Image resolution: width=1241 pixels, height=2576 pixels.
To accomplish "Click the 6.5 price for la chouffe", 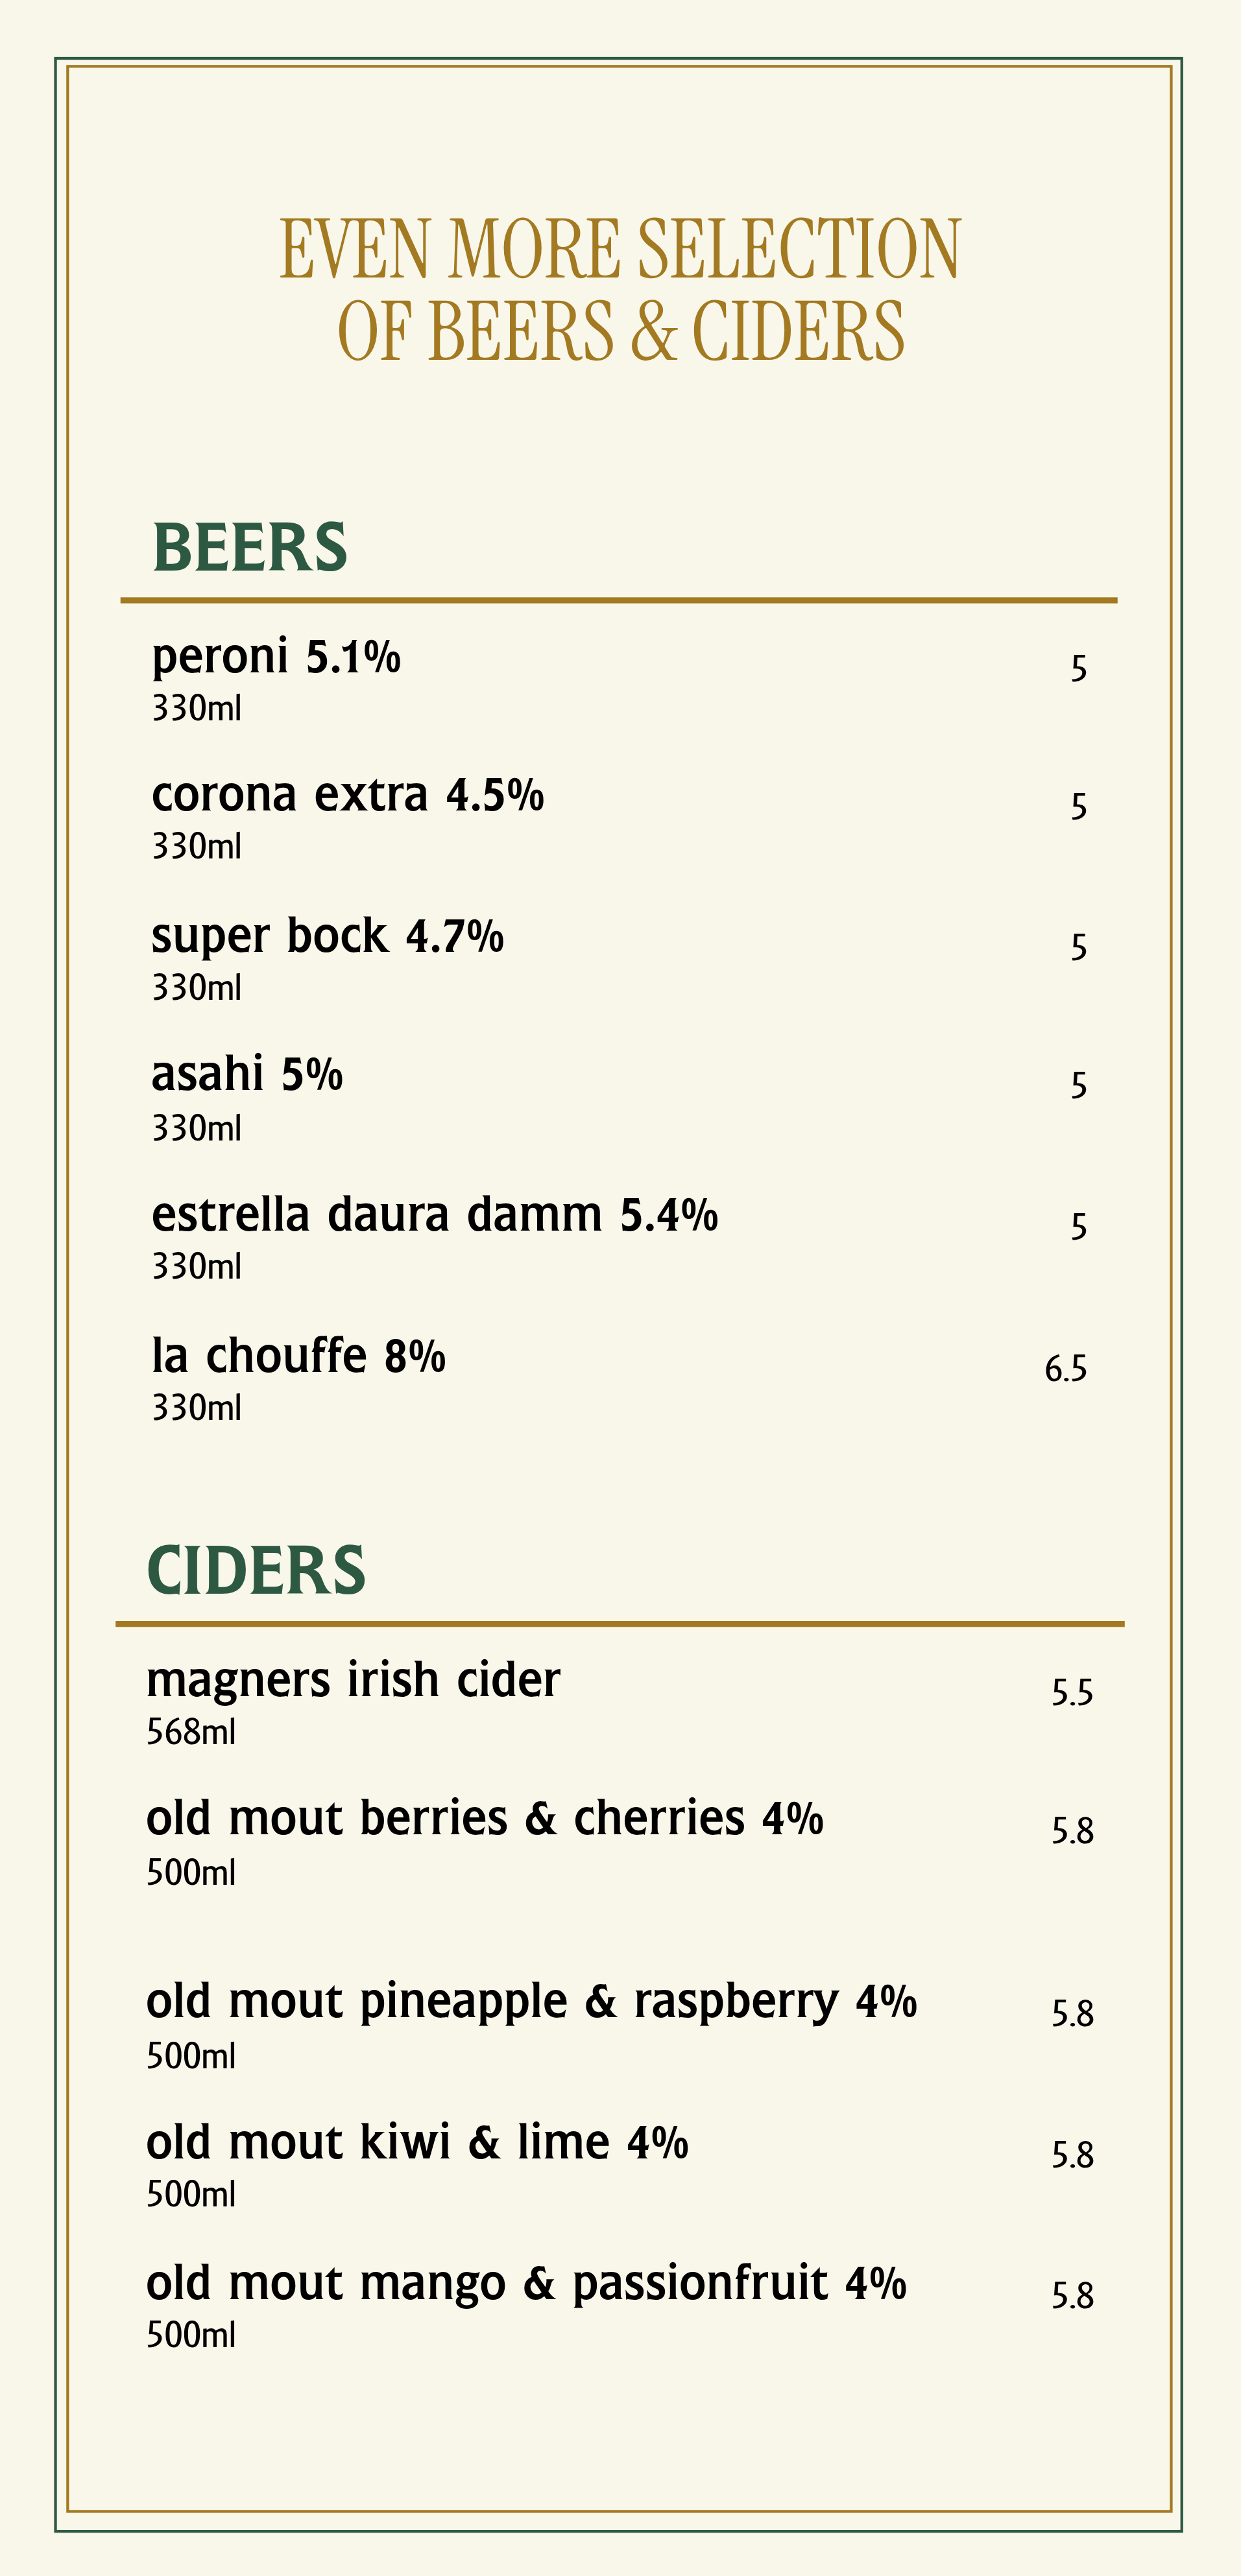I will tap(1066, 1368).
